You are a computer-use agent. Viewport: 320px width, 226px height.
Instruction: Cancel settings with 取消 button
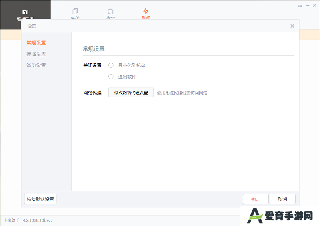[x=282, y=199]
